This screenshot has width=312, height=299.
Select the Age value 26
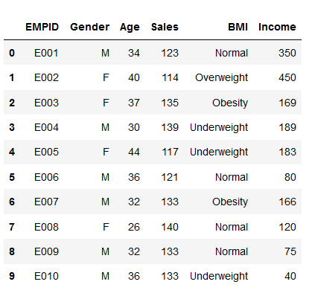pos(134,227)
